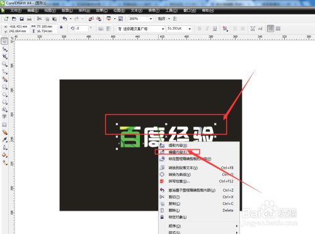315x234 pixels.
Task: Click the rotation angle input field
Action: [82, 28]
